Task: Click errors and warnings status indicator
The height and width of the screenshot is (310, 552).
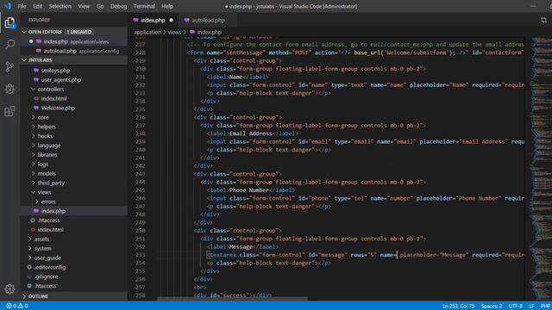Action: click(16, 306)
